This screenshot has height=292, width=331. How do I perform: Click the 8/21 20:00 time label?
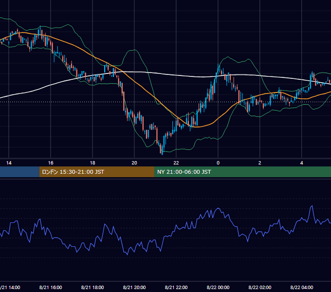pos(134,287)
